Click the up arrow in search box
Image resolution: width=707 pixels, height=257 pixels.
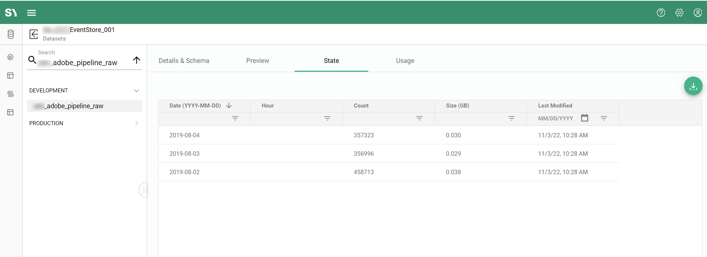click(x=136, y=60)
